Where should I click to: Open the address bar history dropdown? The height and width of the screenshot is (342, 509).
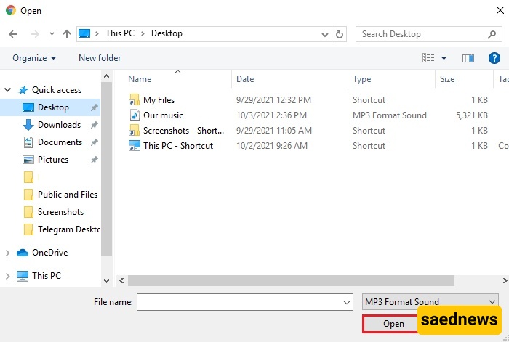click(x=323, y=34)
